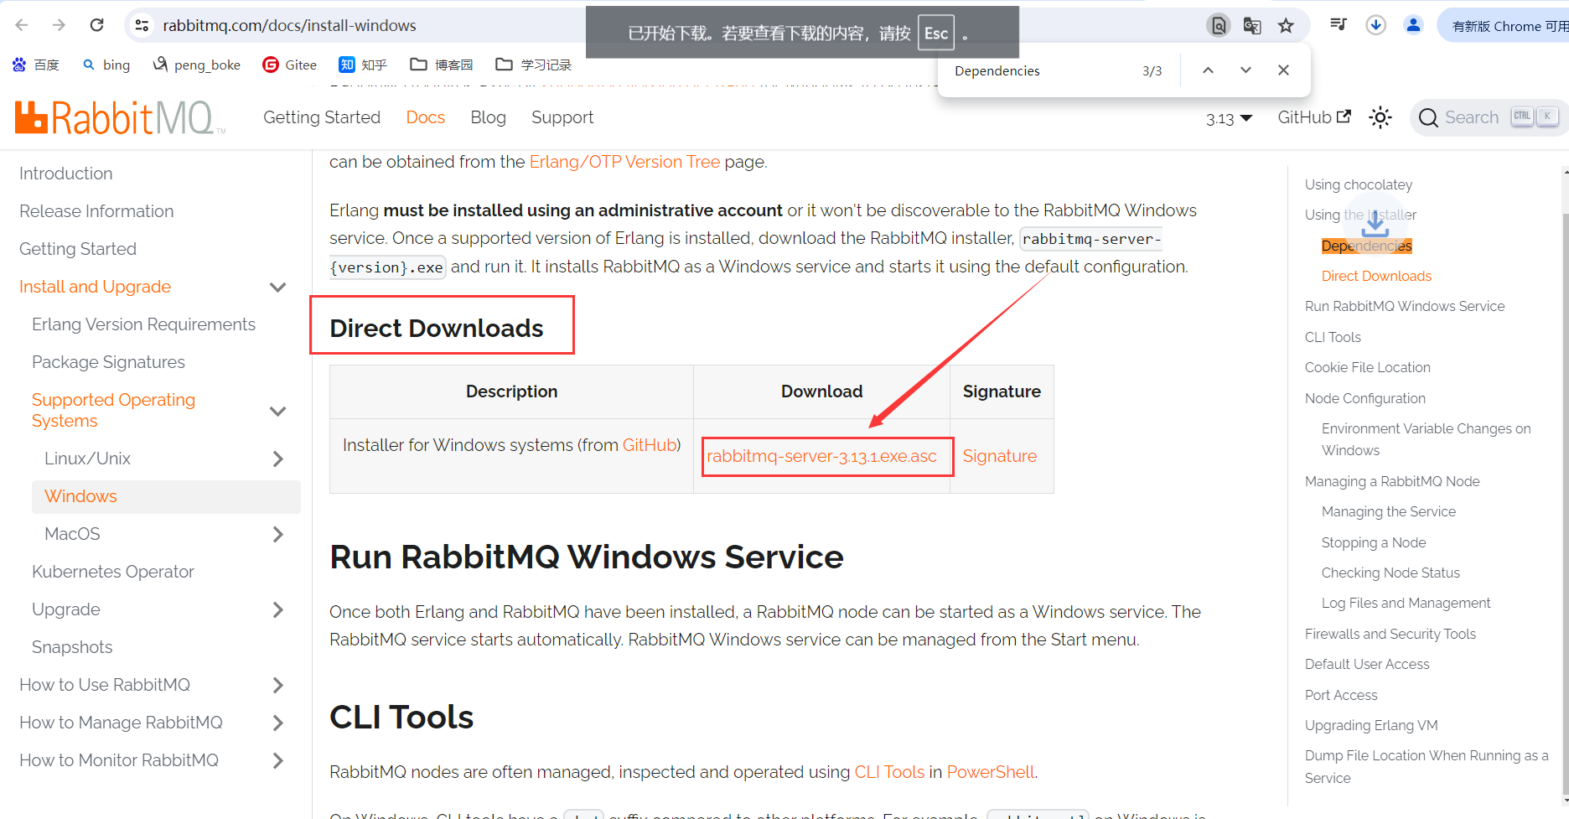The width and height of the screenshot is (1569, 819).
Task: Jump to Upgrading Erlang VM in contents
Action: tap(1371, 725)
